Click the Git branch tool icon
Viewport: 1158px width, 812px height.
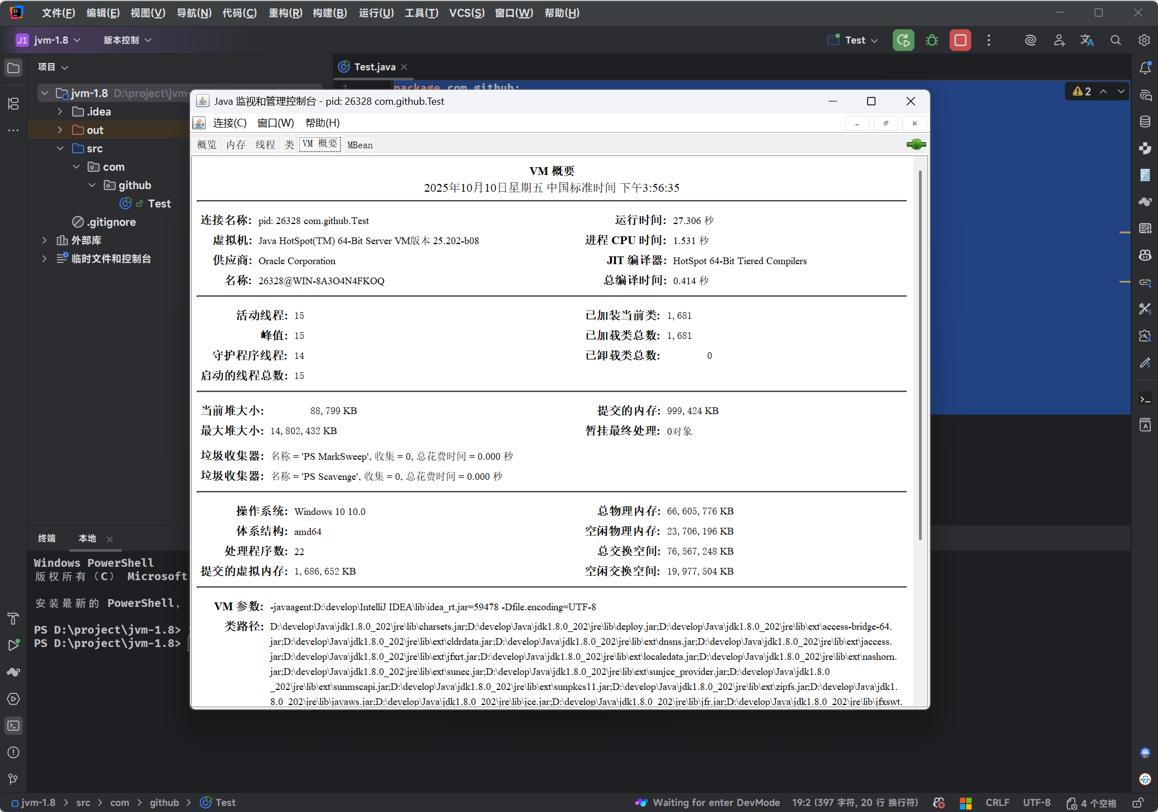13,779
